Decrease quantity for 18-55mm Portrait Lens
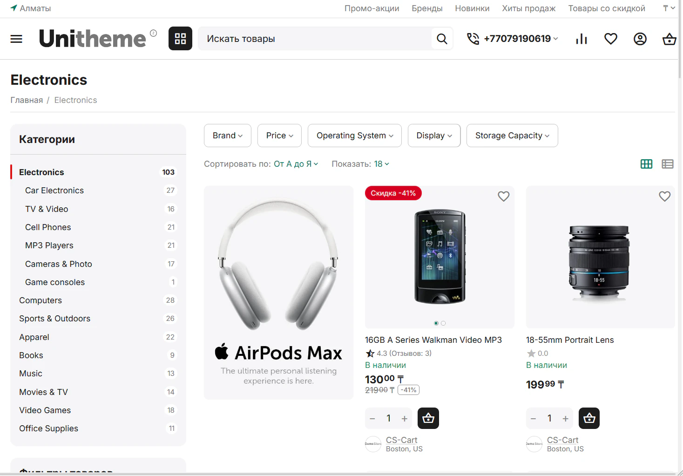The width and height of the screenshot is (683, 476). click(534, 419)
